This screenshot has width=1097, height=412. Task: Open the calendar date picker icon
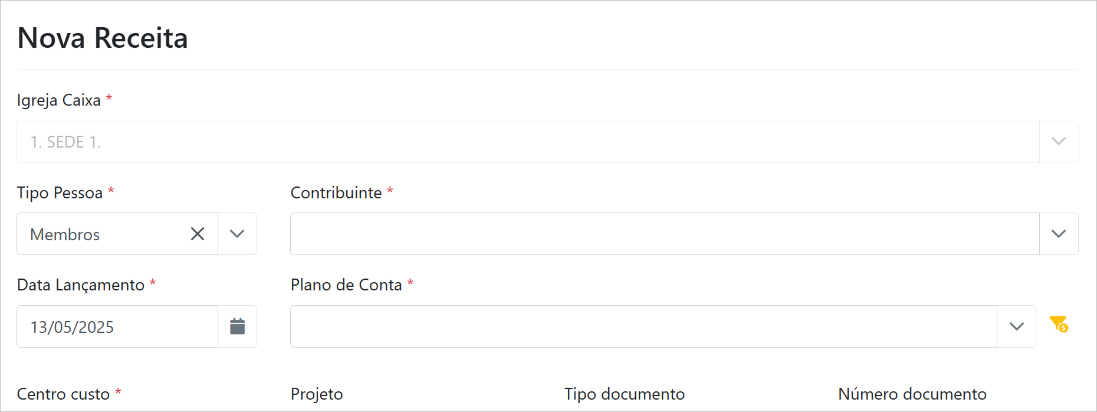click(237, 326)
